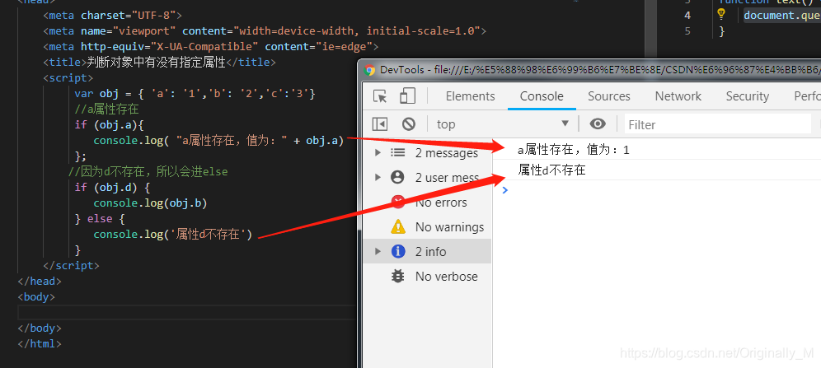This screenshot has height=368, width=821.
Task: Click the DevTools window title bar text
Action: 601,70
